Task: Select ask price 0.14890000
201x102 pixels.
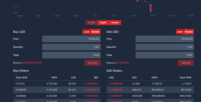Action: tap(115, 90)
